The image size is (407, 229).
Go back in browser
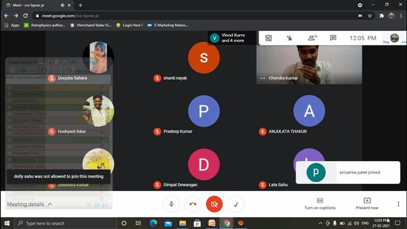coord(7,16)
